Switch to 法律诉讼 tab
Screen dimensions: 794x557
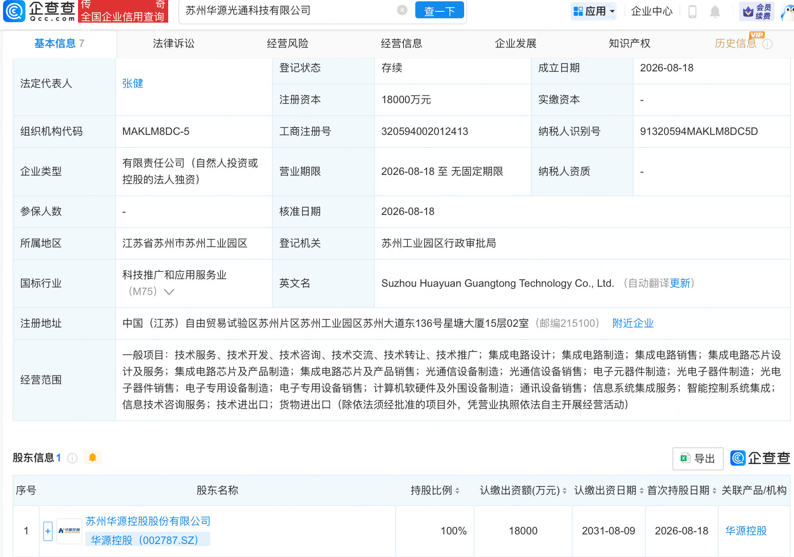click(x=173, y=44)
